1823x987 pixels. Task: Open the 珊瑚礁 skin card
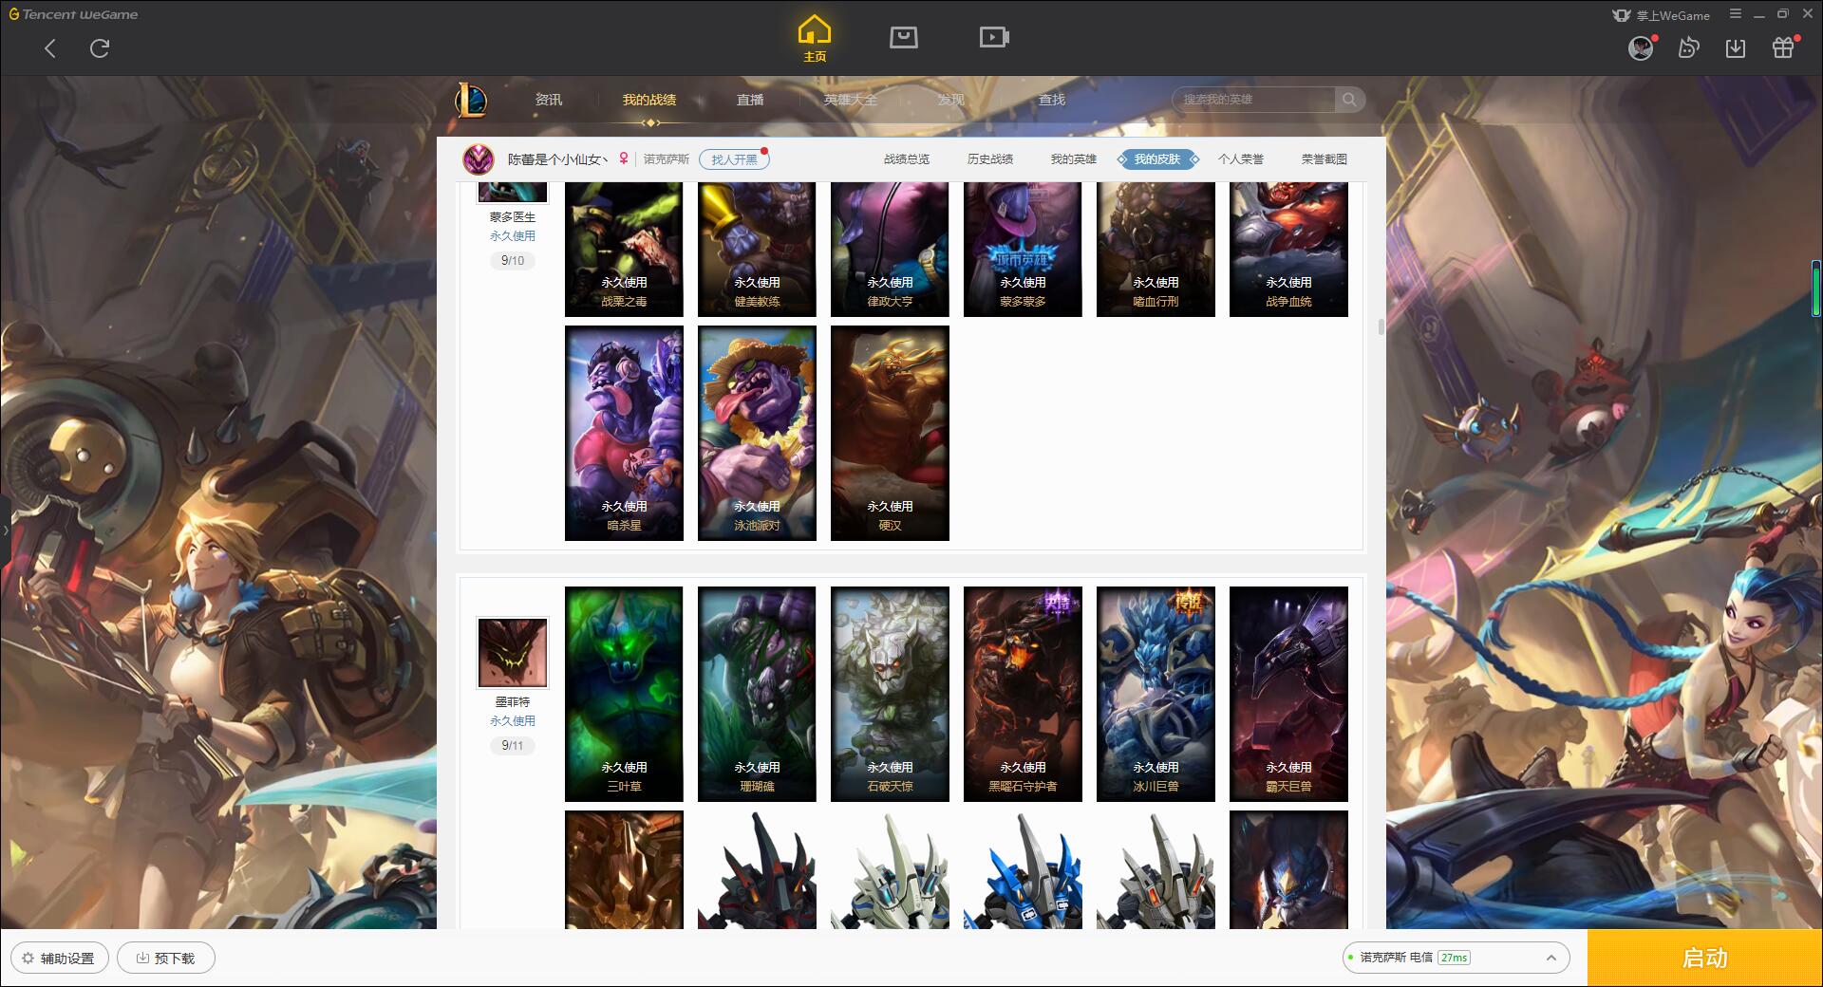(x=757, y=694)
